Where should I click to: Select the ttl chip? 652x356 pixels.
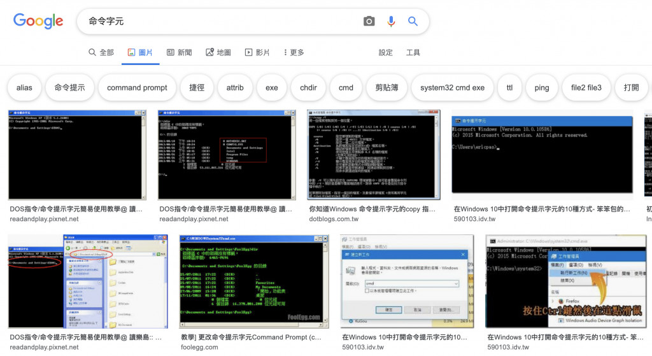pos(509,88)
